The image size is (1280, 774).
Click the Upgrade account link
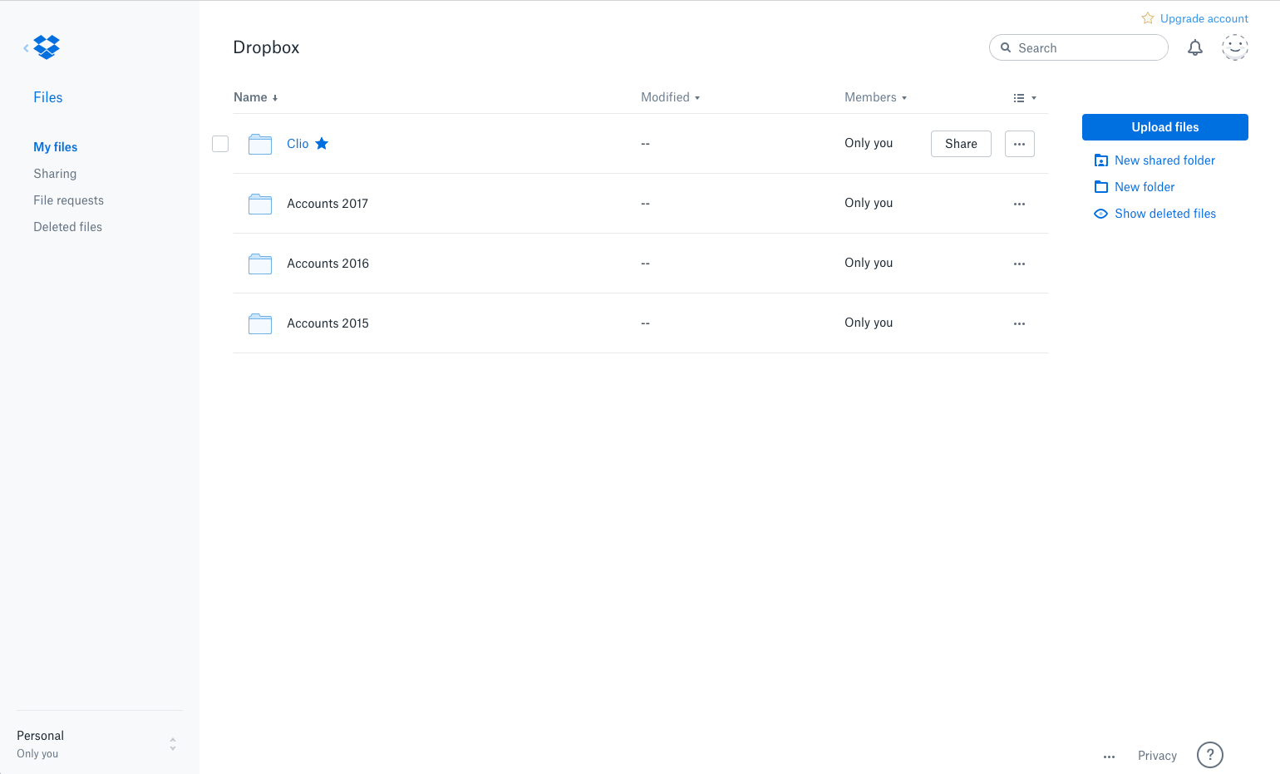click(1204, 18)
